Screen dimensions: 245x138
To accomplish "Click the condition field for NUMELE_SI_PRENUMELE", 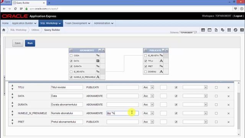I will (x=122, y=113).
